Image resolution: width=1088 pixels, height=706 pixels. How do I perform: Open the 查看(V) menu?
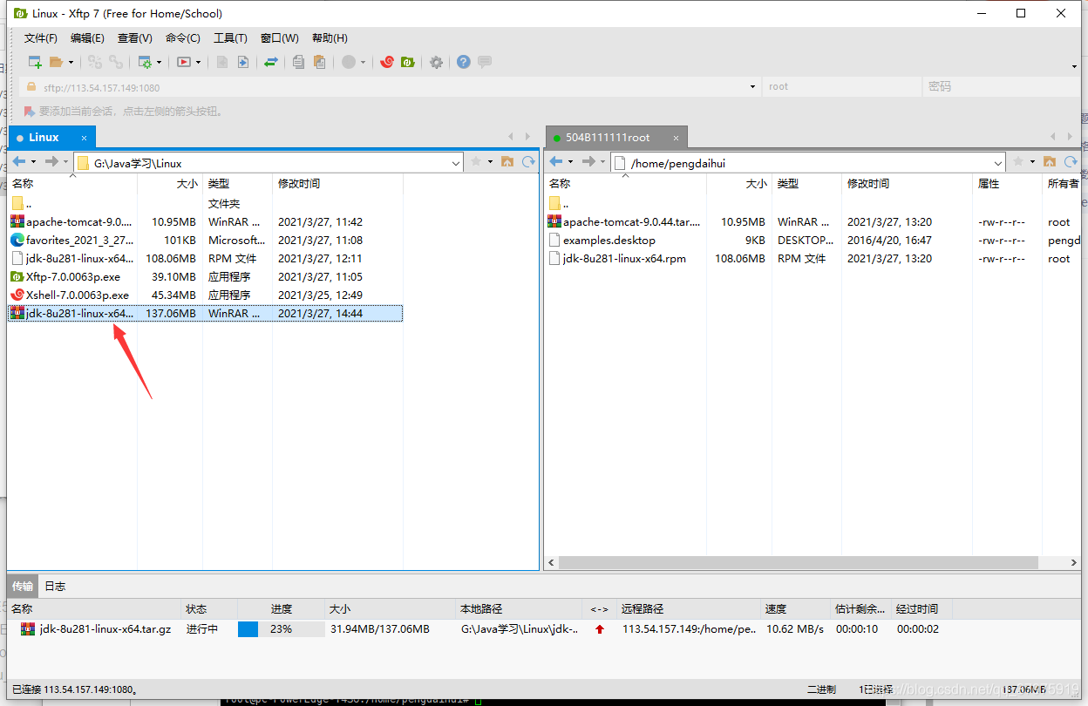(135, 38)
